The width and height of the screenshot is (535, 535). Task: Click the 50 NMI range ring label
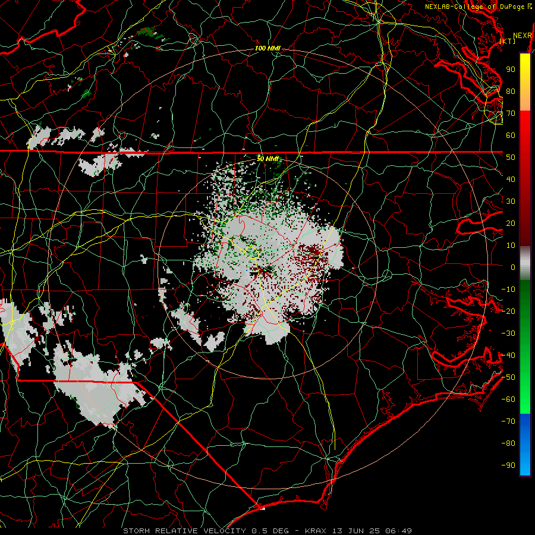[x=267, y=159]
